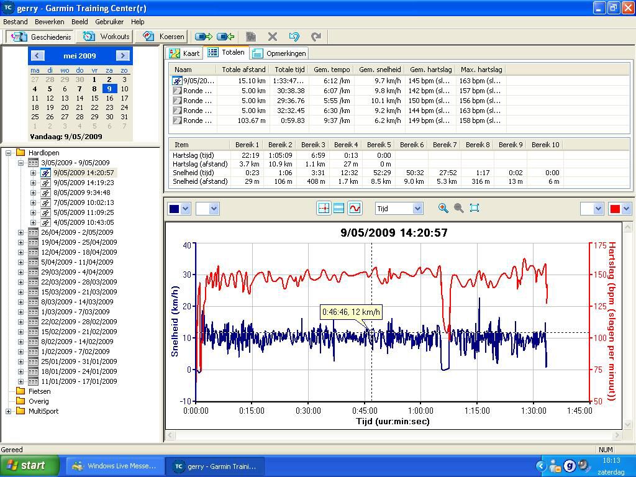636x477 pixels.
Task: Select day 16 in the May calendar
Action: 109,98
